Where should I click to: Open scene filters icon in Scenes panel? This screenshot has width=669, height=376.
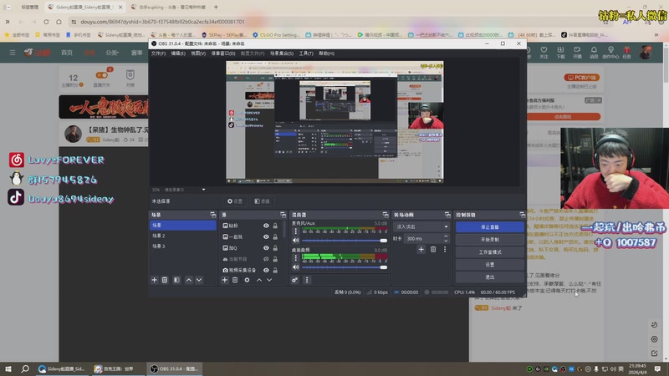[x=176, y=280]
